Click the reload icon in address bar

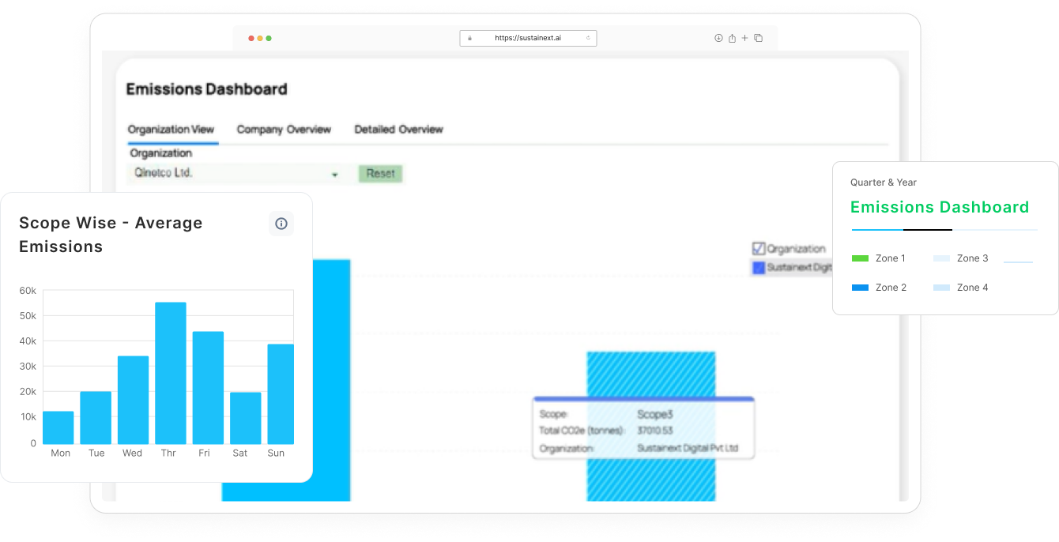point(588,38)
